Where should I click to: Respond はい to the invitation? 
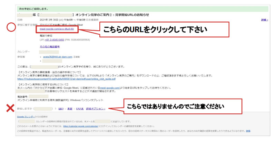tap(61, 109)
